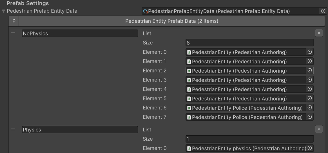This screenshot has width=328, height=153.
Task: Click script icon of Element 6 field
Action: click(x=189, y=108)
